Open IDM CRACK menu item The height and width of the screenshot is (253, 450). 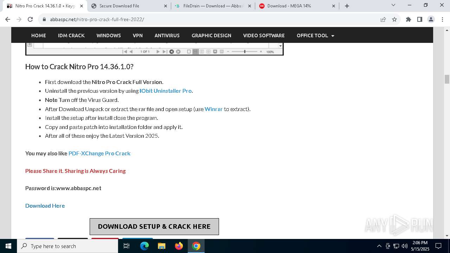click(x=71, y=35)
